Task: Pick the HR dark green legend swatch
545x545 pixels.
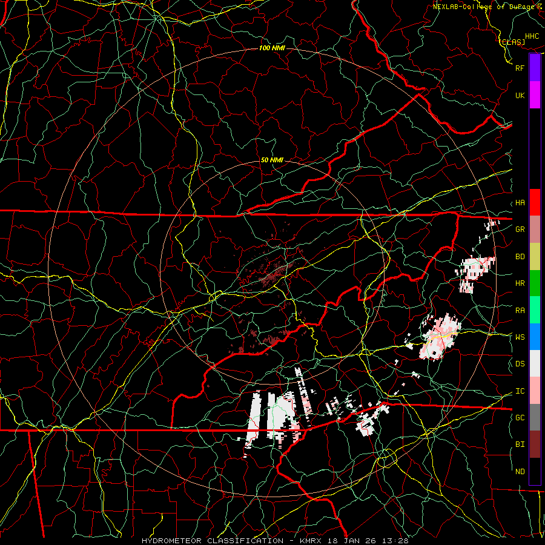Action: (x=535, y=283)
